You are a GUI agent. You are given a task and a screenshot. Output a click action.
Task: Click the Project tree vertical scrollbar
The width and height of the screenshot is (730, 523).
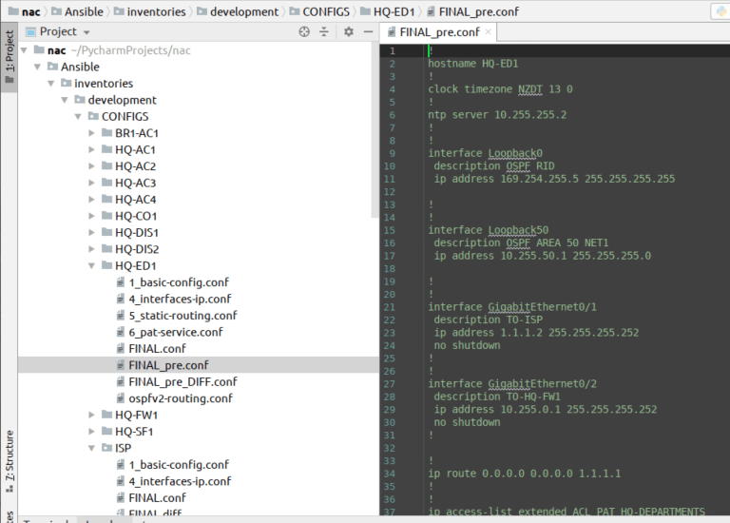click(x=375, y=130)
